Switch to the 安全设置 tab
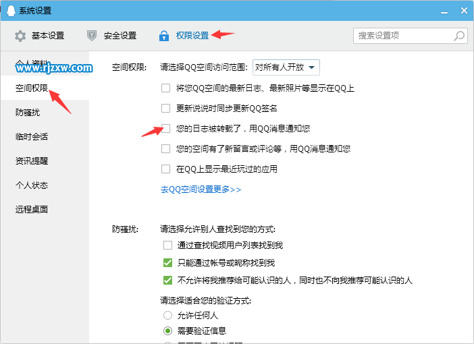This screenshot has height=344, width=474. point(111,36)
